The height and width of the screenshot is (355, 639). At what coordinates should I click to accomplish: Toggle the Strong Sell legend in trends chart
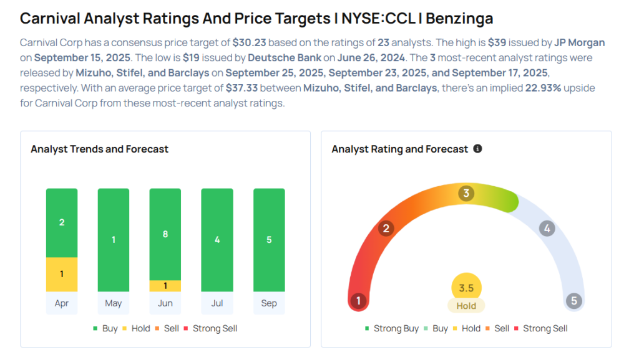[x=210, y=328]
